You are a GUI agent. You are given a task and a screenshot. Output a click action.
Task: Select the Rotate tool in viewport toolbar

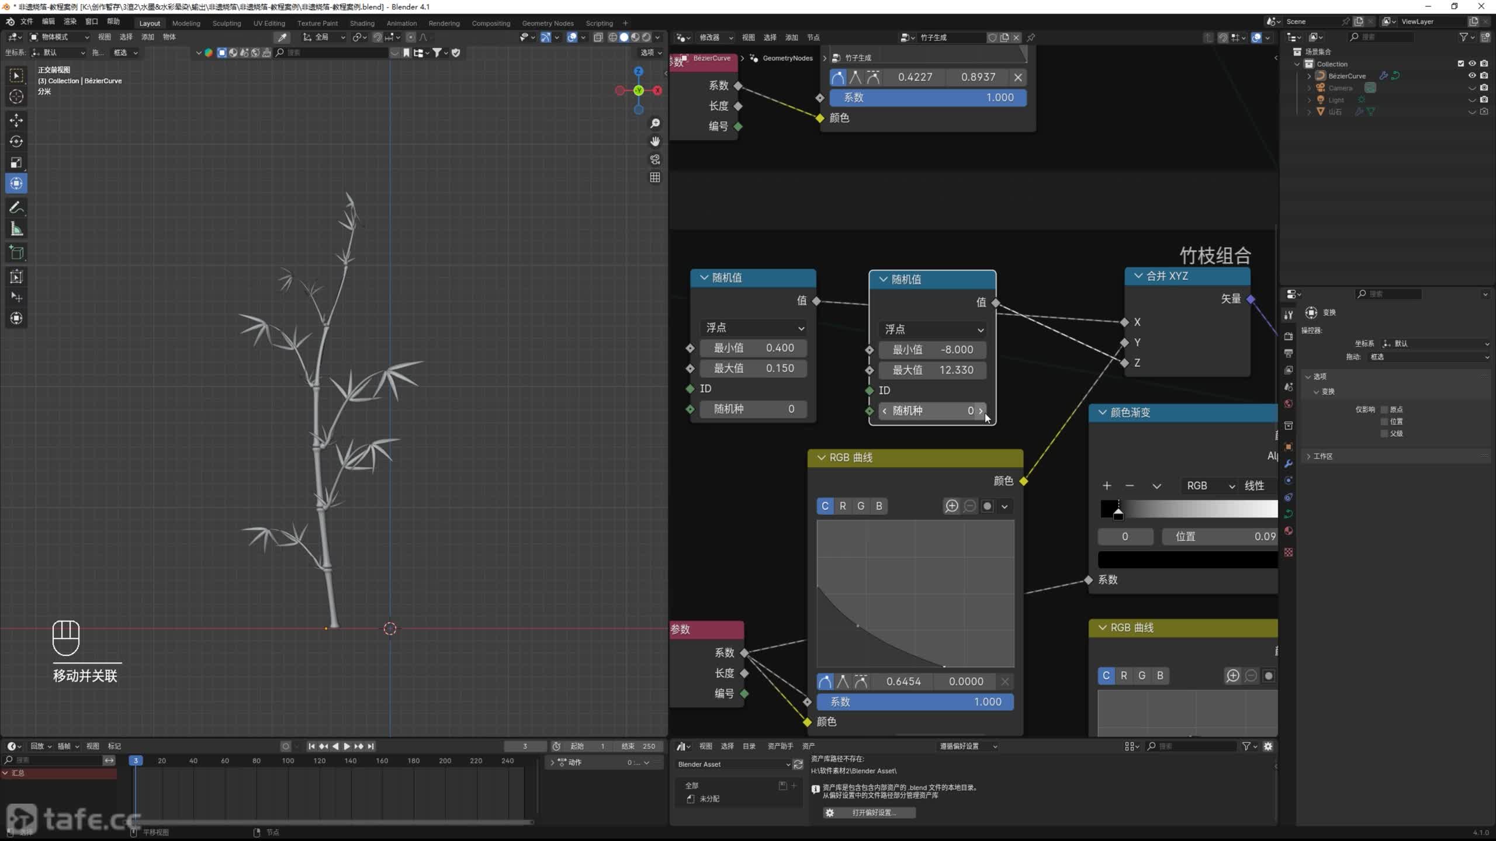[x=16, y=141]
